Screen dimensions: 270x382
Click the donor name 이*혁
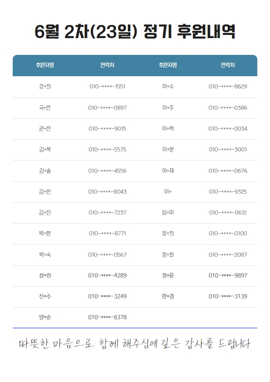(168, 128)
